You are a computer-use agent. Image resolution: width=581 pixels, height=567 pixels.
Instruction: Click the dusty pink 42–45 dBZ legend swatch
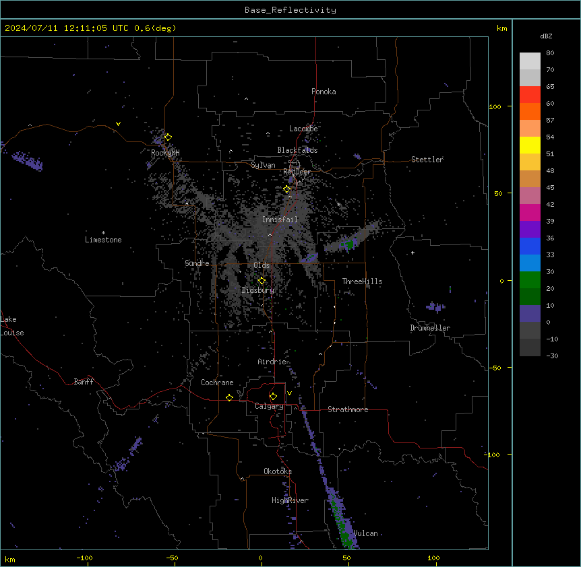530,196
